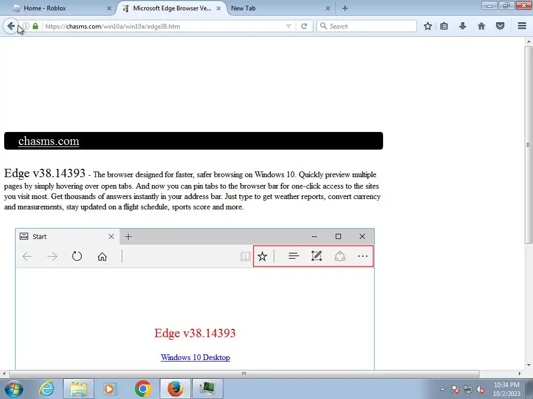This screenshot has height=399, width=533.
Task: Save page to Pocket
Action: tap(500, 26)
